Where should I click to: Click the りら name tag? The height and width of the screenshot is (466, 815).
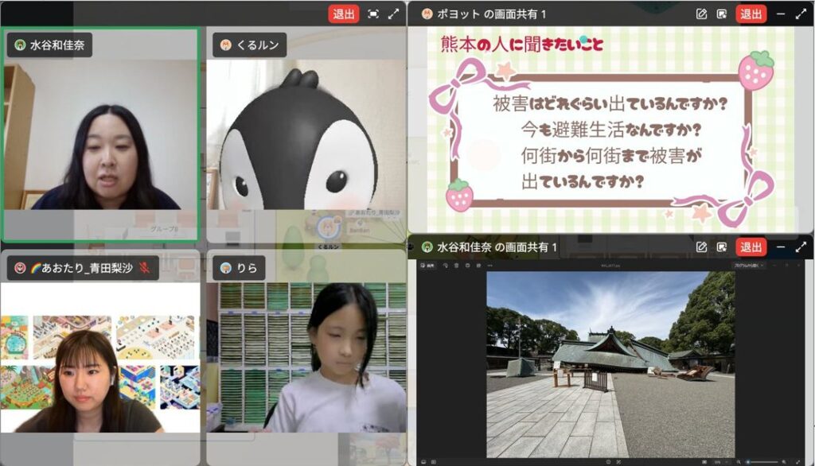[239, 268]
